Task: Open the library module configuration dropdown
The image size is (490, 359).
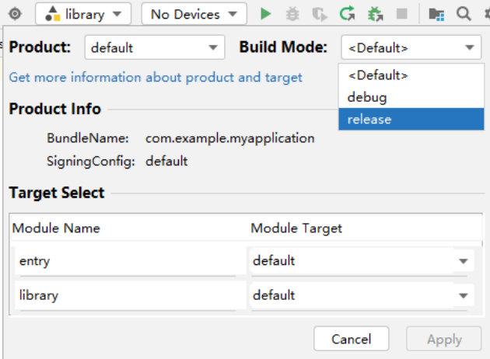Action: click(x=84, y=14)
